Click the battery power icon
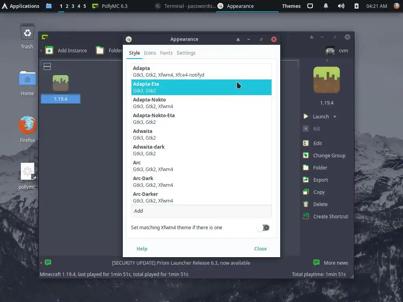Viewport: 403px width, 302px height. 357,6
